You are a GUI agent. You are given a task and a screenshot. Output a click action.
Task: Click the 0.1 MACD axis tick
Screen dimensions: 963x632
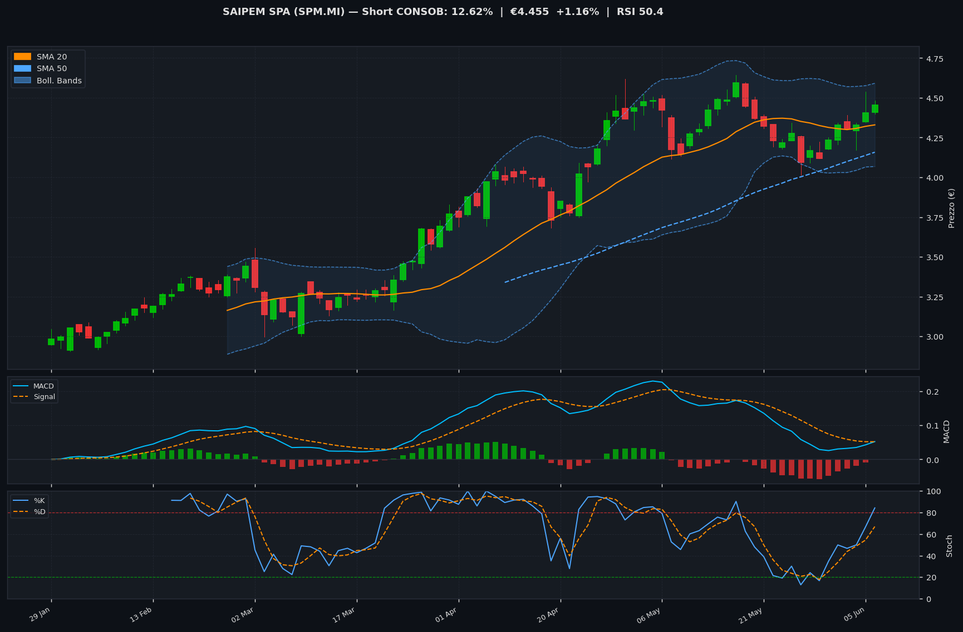pyautogui.click(x=931, y=426)
